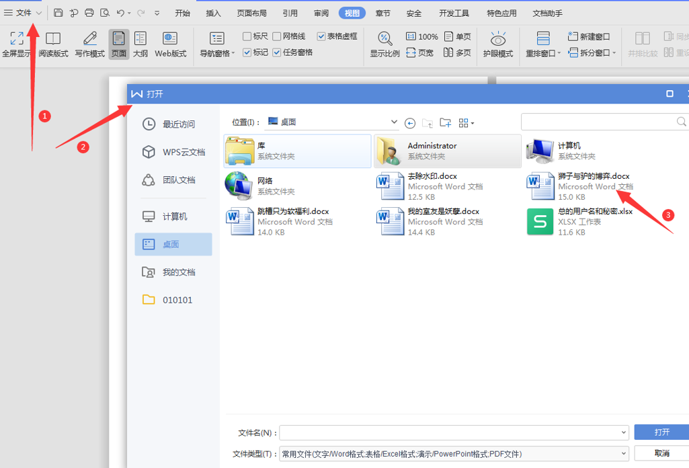Click the search box in Open dialog
Image resolution: width=689 pixels, height=468 pixels.
pyautogui.click(x=604, y=122)
